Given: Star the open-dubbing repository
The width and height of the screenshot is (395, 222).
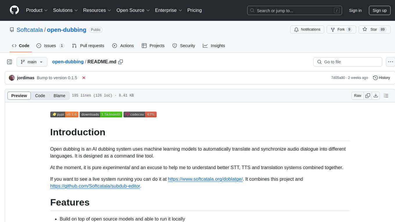Looking at the screenshot, I should click(374, 29).
